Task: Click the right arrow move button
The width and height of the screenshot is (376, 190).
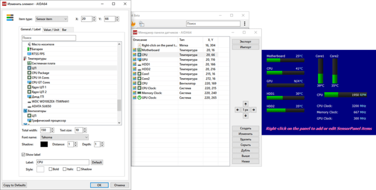Action: 253,110
